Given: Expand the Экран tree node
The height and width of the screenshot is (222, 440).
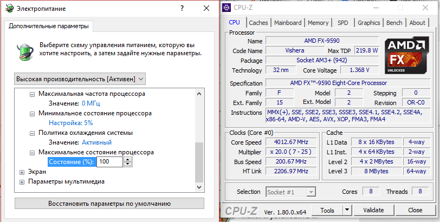Looking at the screenshot, I should coord(22,172).
